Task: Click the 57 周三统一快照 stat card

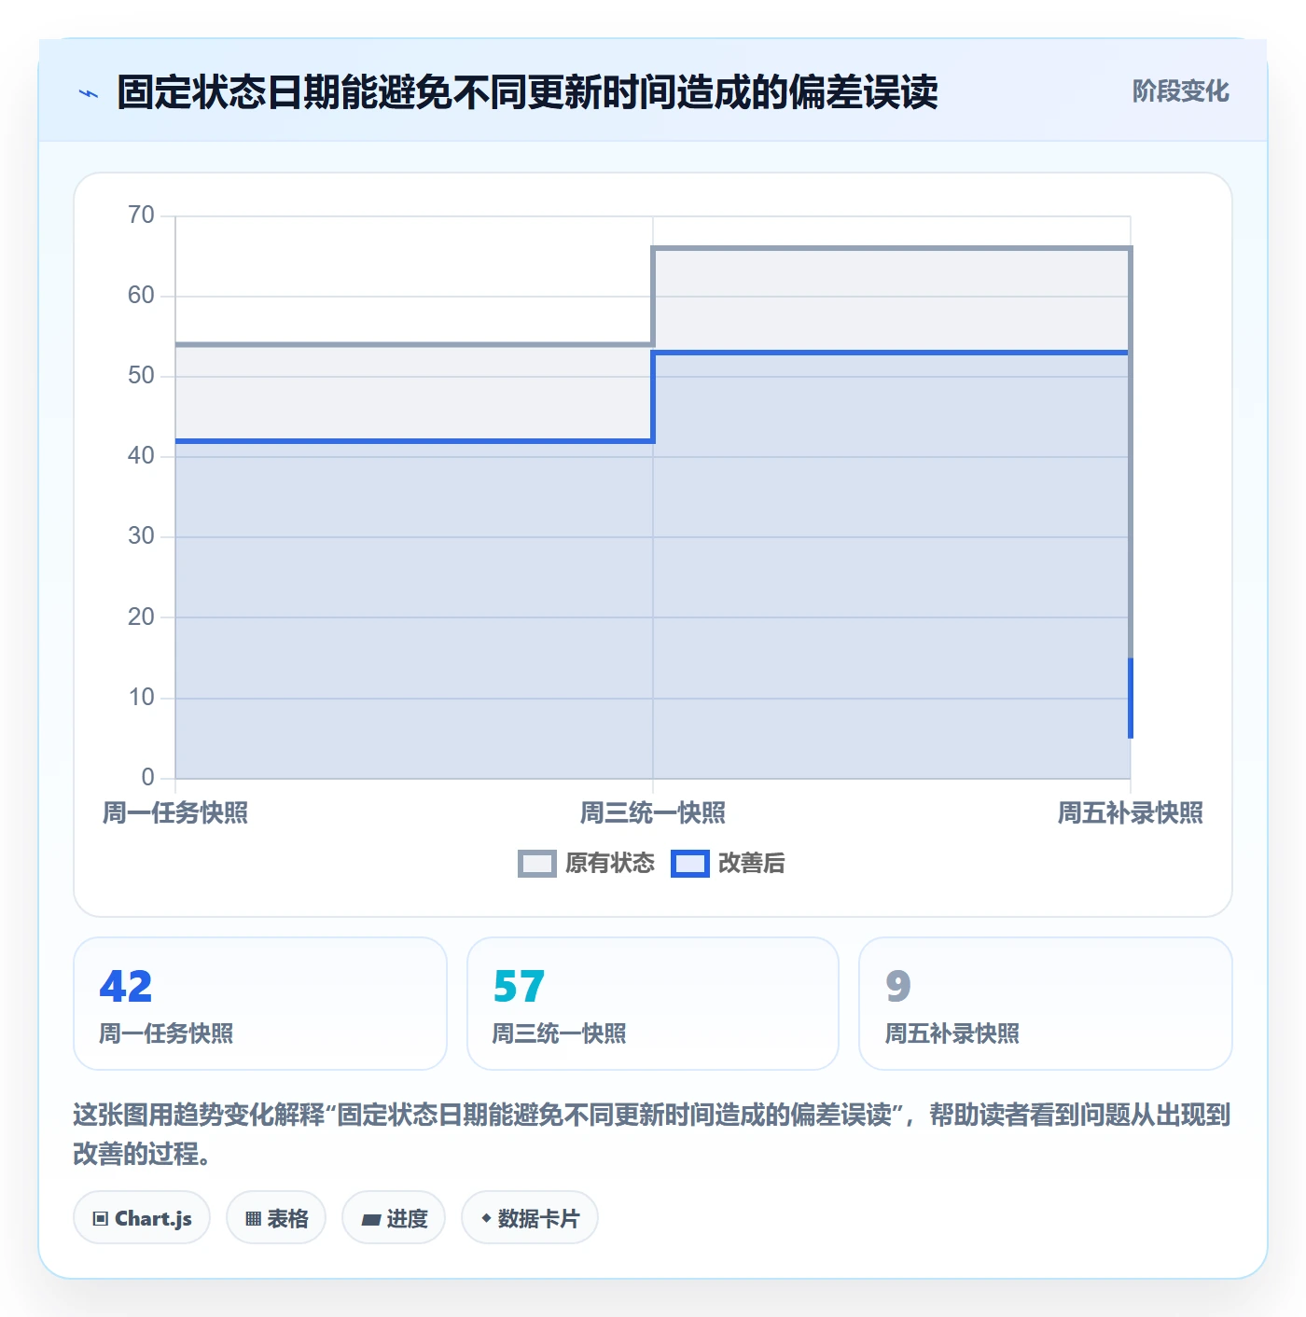Action: 653,1004
